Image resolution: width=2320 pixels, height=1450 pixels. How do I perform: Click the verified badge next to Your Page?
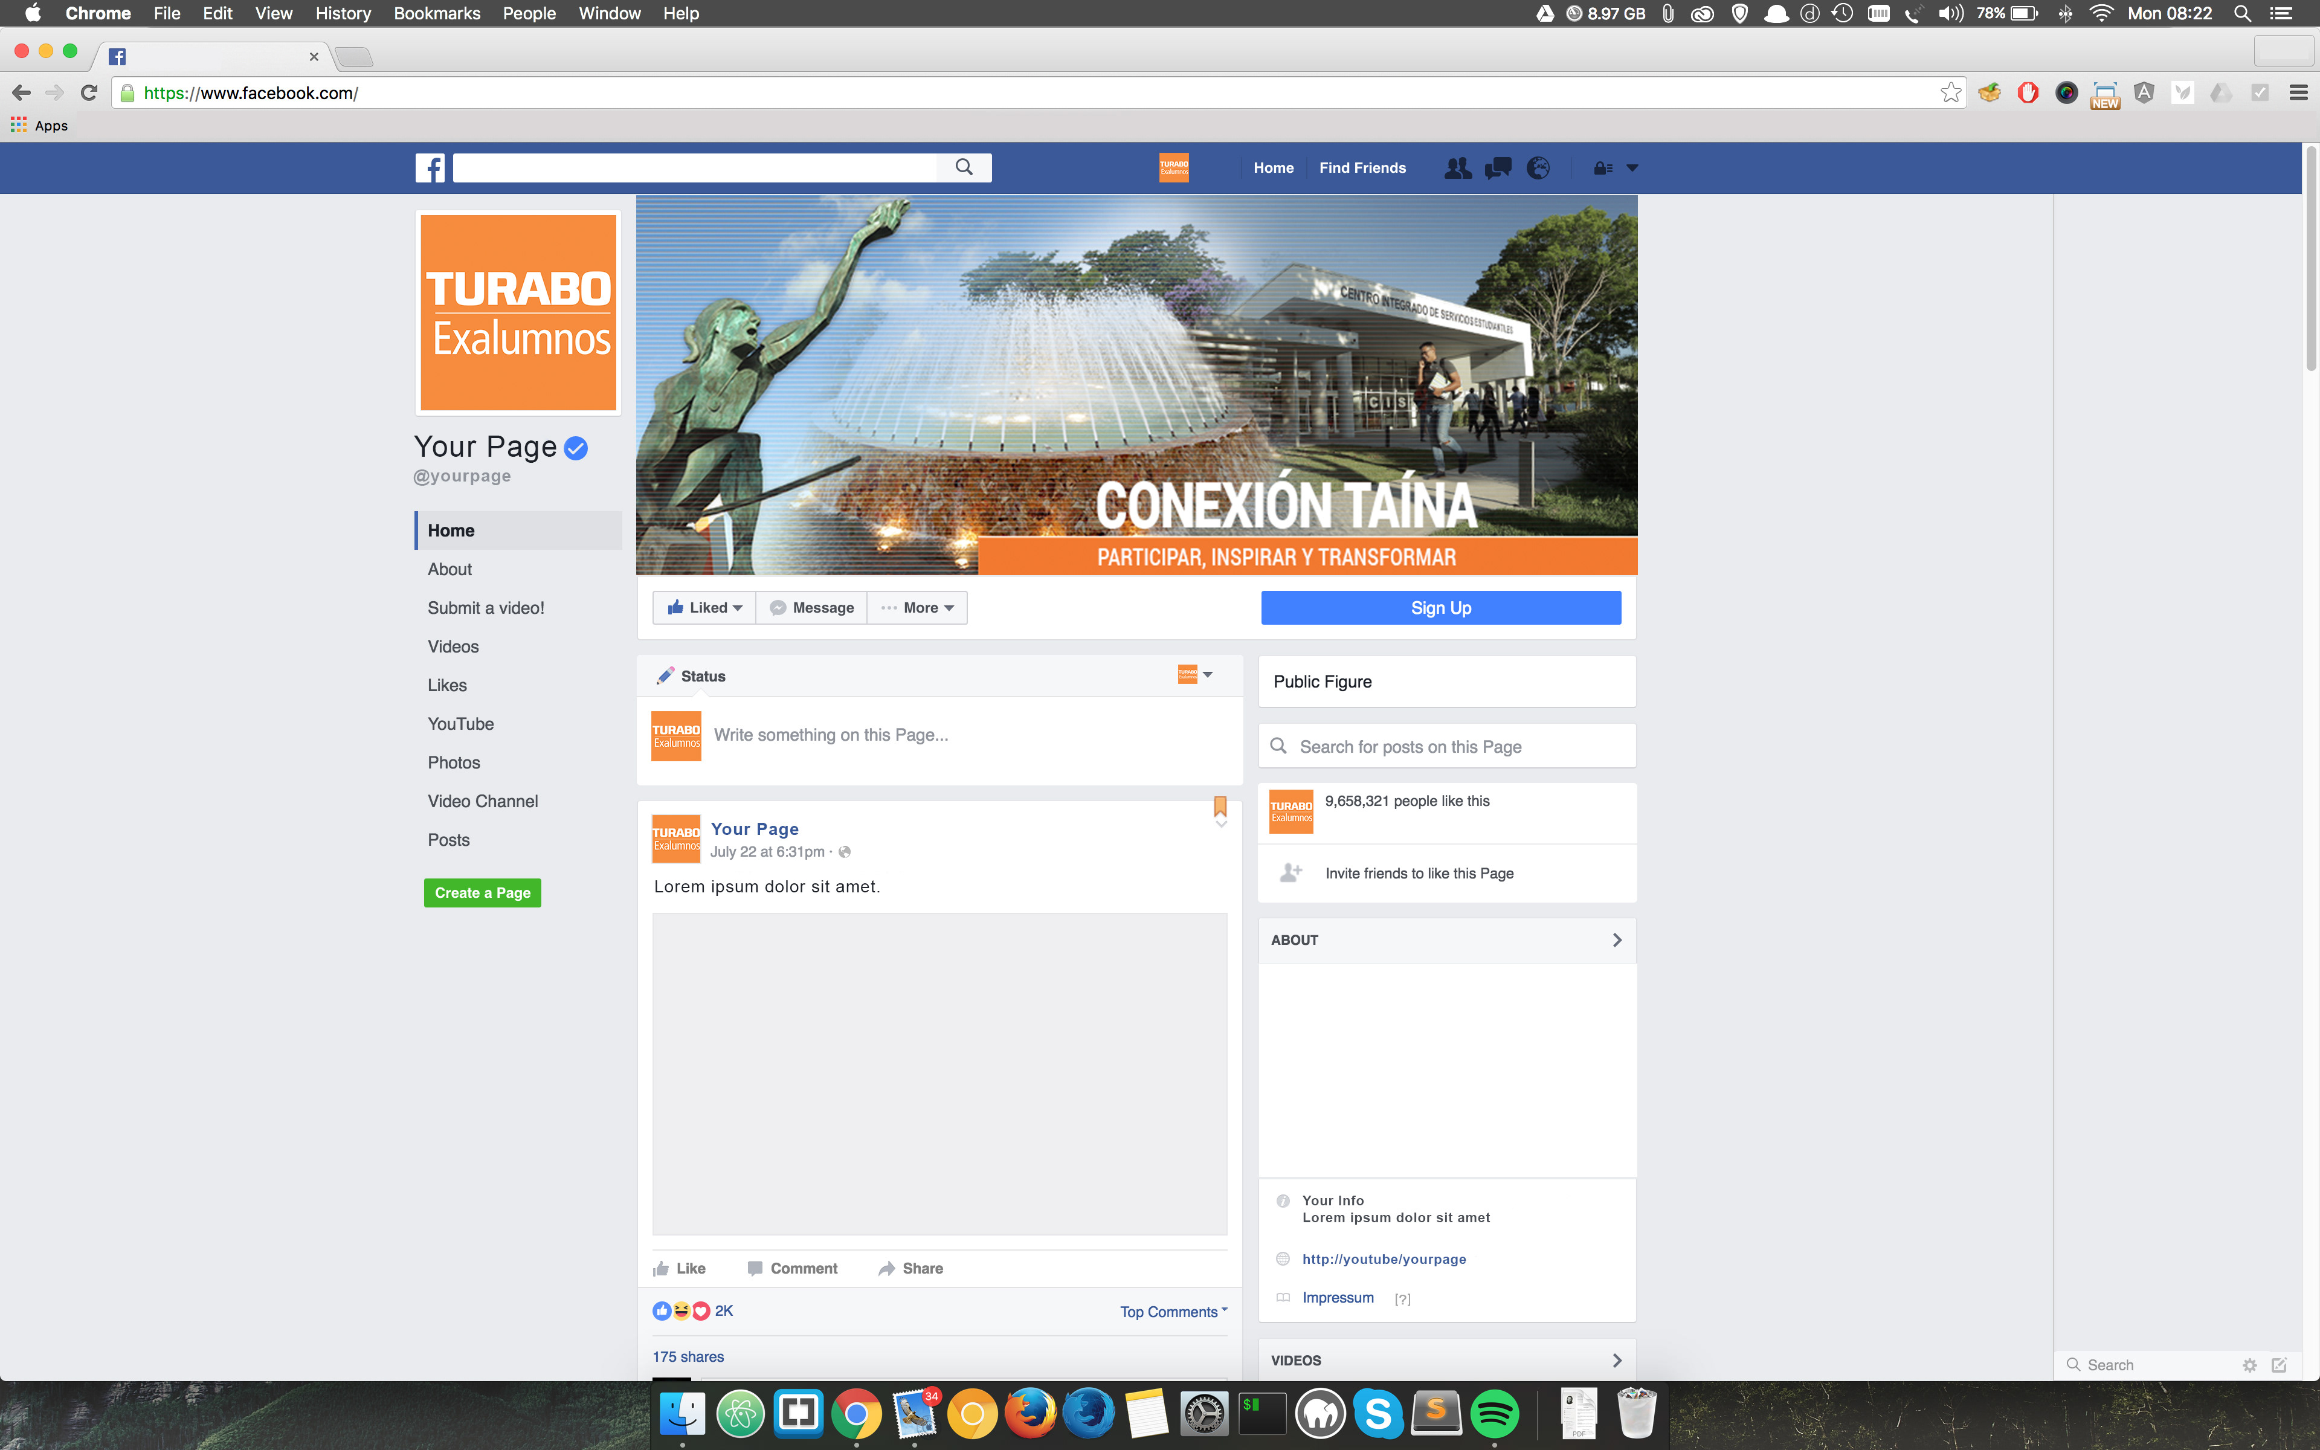click(575, 448)
